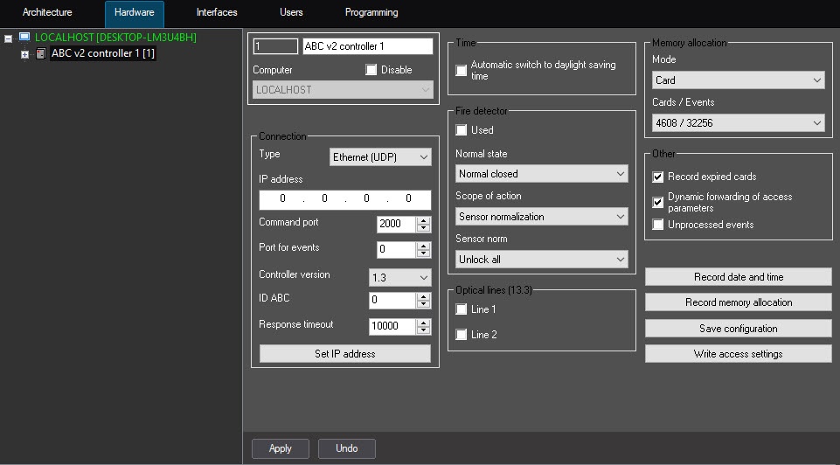Viewport: 840px width, 465px height.
Task: Increase the Command port value with up arrow
Action: (424, 219)
